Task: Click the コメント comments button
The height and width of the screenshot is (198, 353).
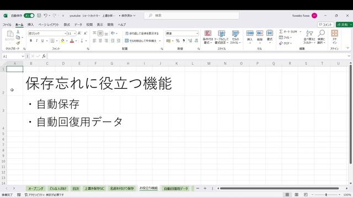Action: tap(325, 24)
